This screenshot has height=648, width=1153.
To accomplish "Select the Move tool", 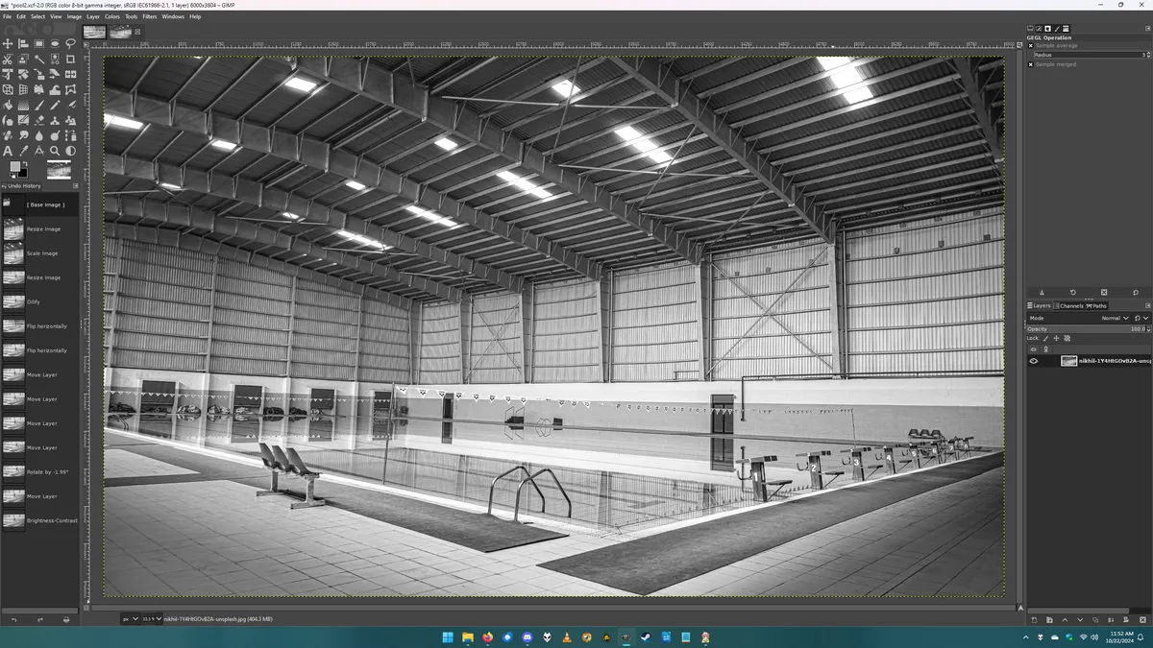I will (x=8, y=44).
